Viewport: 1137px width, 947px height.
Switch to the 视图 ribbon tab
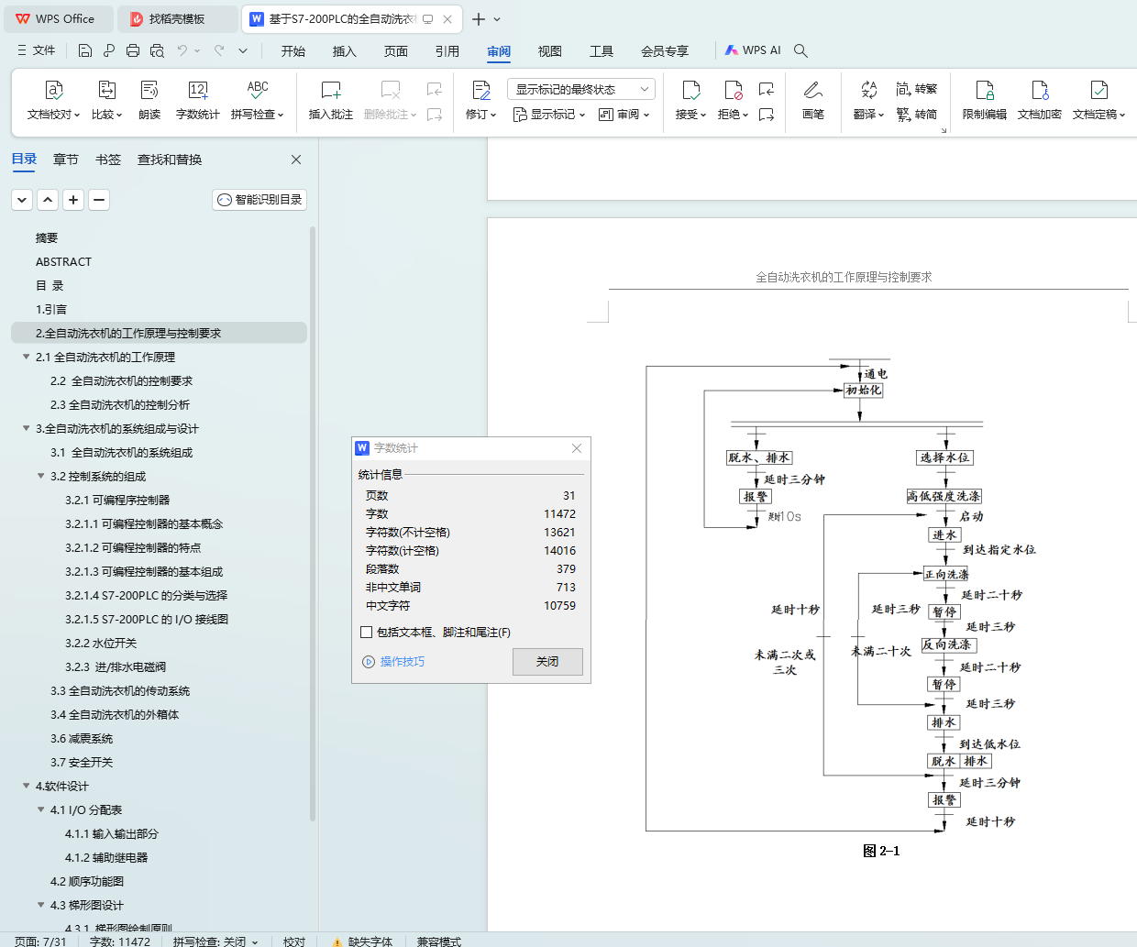549,51
